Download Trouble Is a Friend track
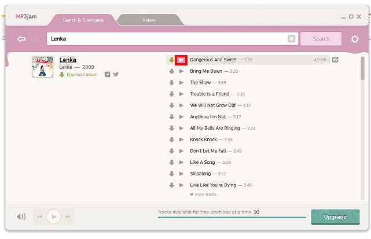 tap(171, 94)
